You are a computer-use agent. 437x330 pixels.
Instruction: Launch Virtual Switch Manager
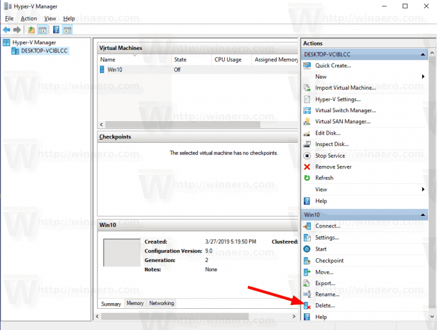tap(345, 110)
